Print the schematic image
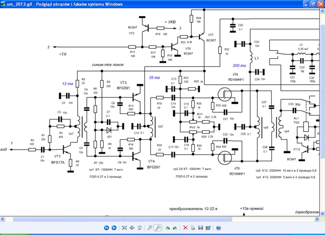 [x=193, y=228]
